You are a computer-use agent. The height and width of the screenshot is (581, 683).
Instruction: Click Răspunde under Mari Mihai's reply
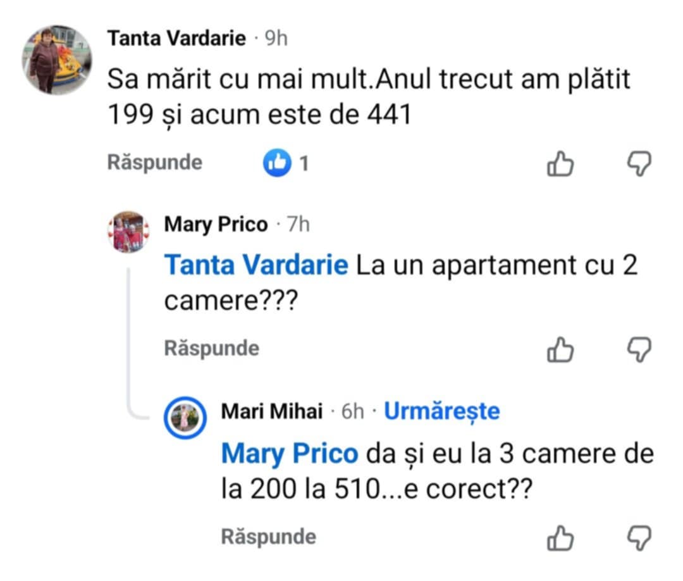[x=268, y=537]
